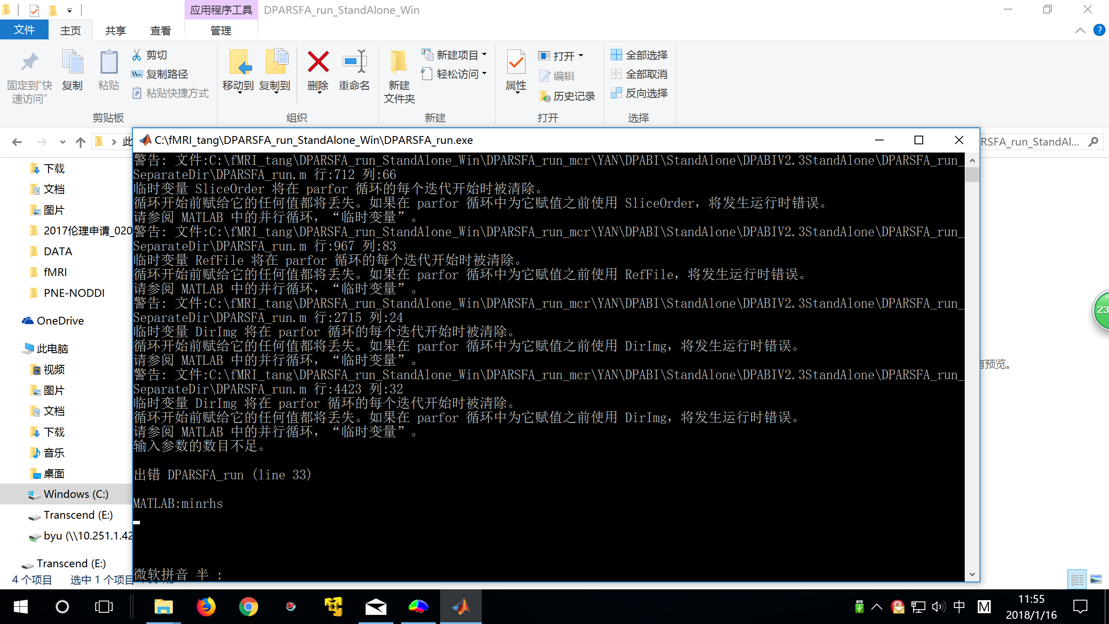Click the blue help question icon
Viewport: 1109px width, 624px height.
(x=1099, y=30)
